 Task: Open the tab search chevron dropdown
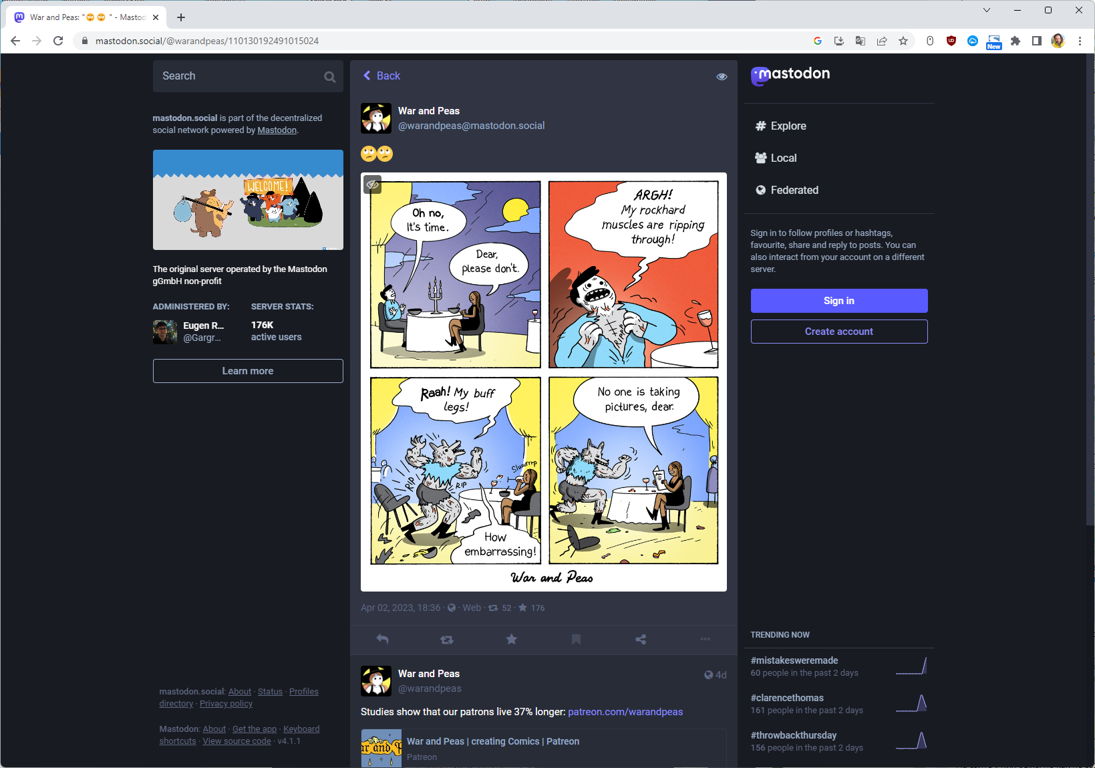pos(987,10)
